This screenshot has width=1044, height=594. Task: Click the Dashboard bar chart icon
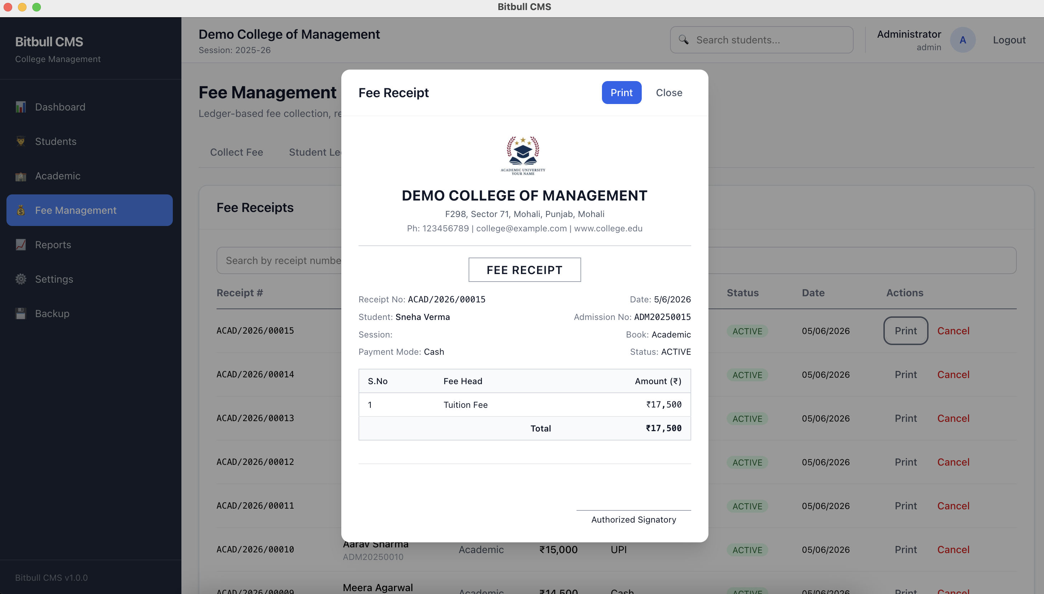[x=21, y=107]
